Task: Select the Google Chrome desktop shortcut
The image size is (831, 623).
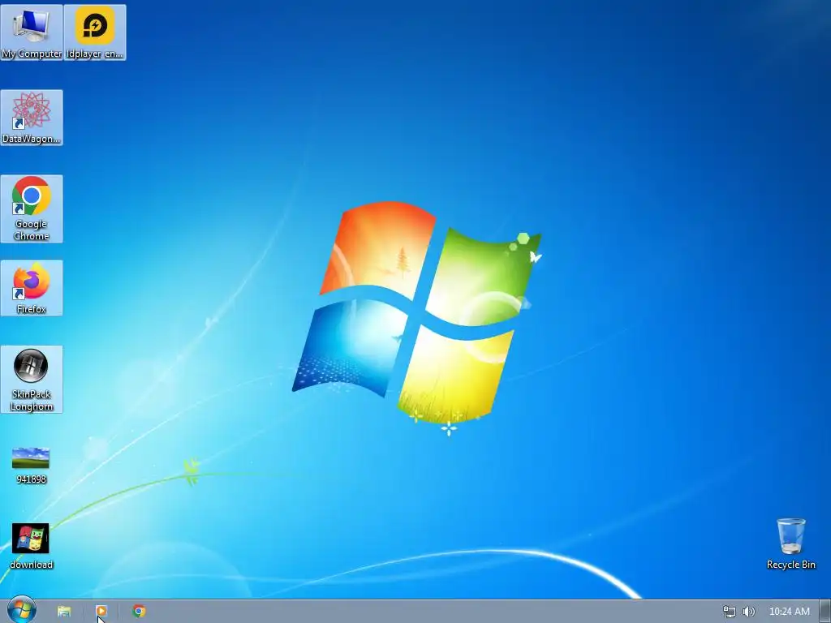Action: click(32, 208)
